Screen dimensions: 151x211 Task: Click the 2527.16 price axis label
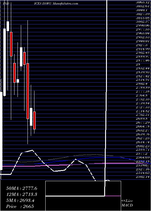tap(142, 170)
